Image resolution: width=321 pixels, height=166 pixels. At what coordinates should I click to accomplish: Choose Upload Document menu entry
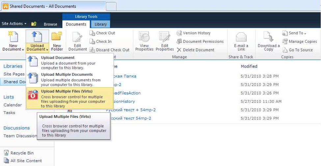click(x=69, y=62)
